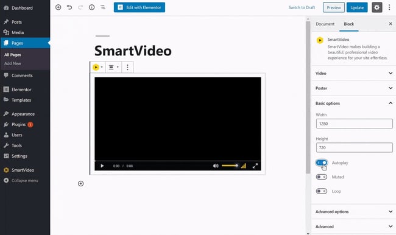Screen dimensions: 396x235
Task: Click the Height input field
Action: pos(355,147)
